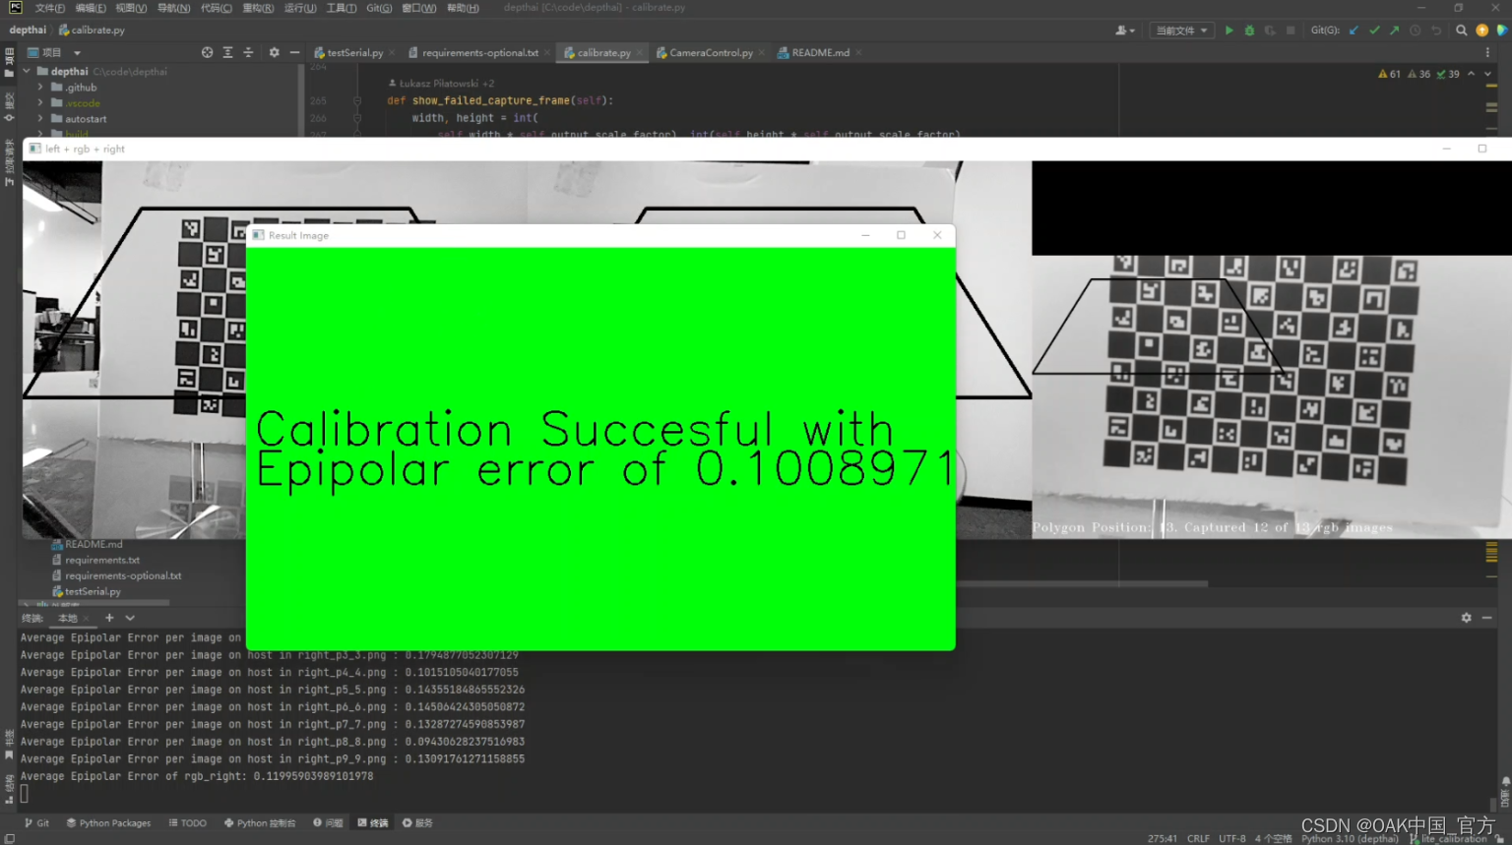The height and width of the screenshot is (845, 1512).
Task: Expand all in project panel
Action: [227, 52]
